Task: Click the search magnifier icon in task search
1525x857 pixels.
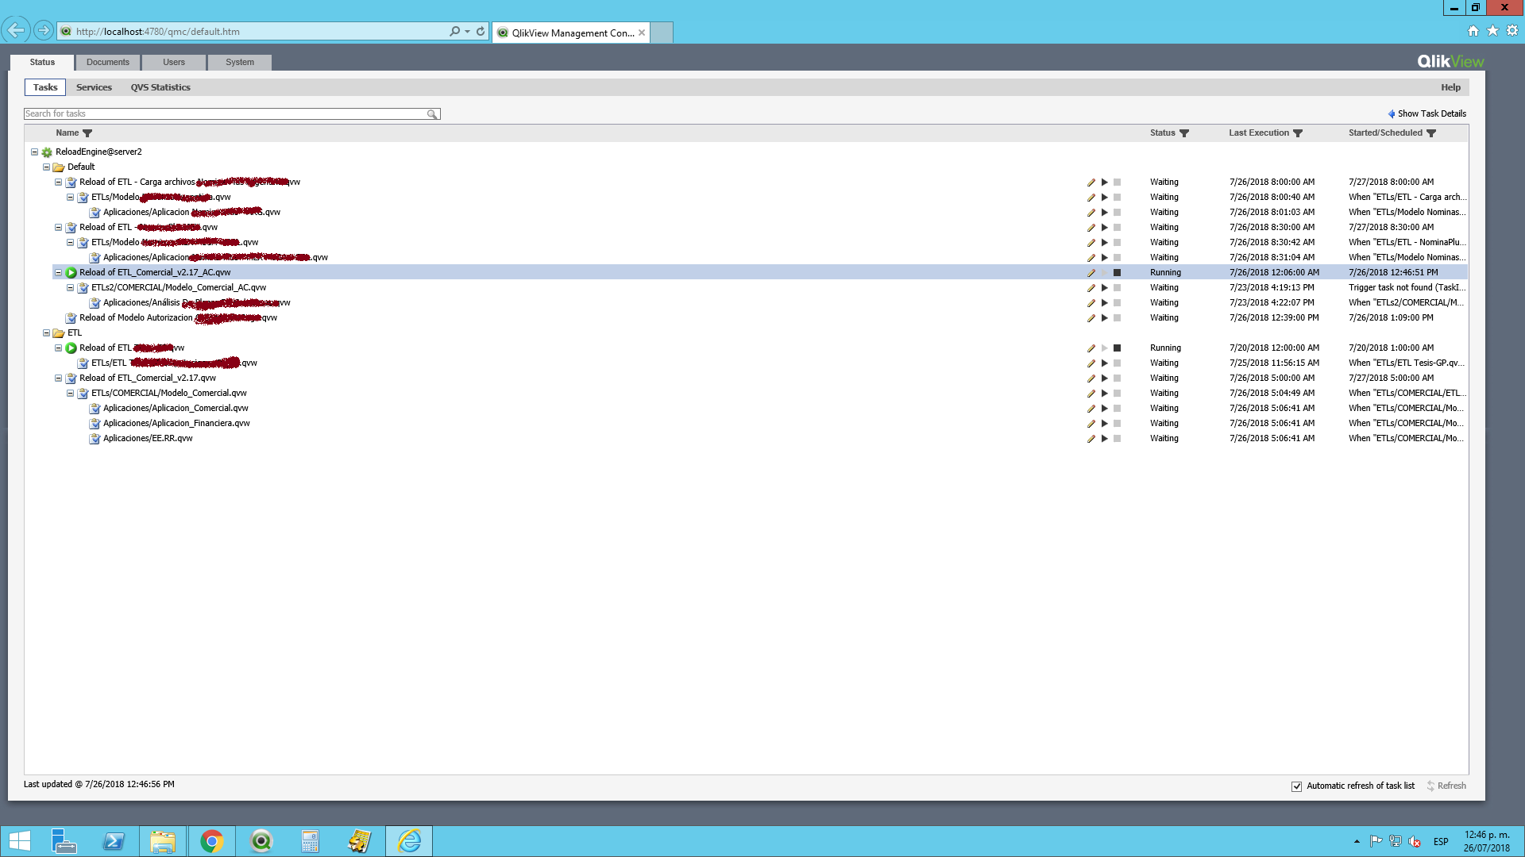Action: point(432,114)
